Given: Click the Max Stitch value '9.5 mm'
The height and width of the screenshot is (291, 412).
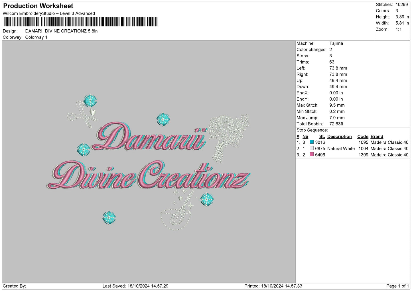Looking at the screenshot, I should [x=337, y=105].
